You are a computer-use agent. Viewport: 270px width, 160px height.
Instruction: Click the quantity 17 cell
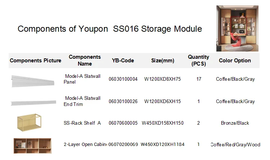(x=199, y=79)
